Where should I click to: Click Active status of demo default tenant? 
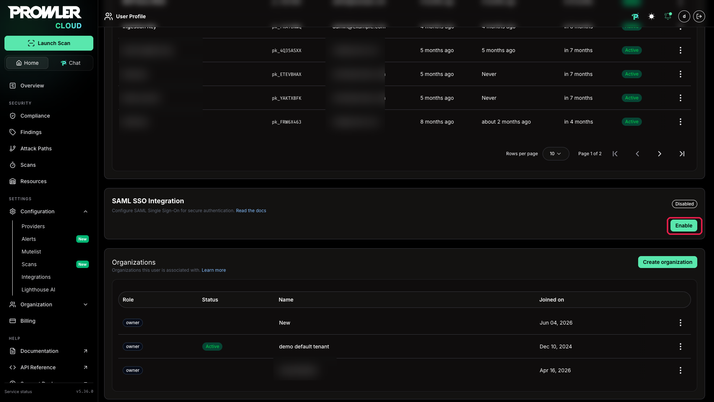click(212, 347)
